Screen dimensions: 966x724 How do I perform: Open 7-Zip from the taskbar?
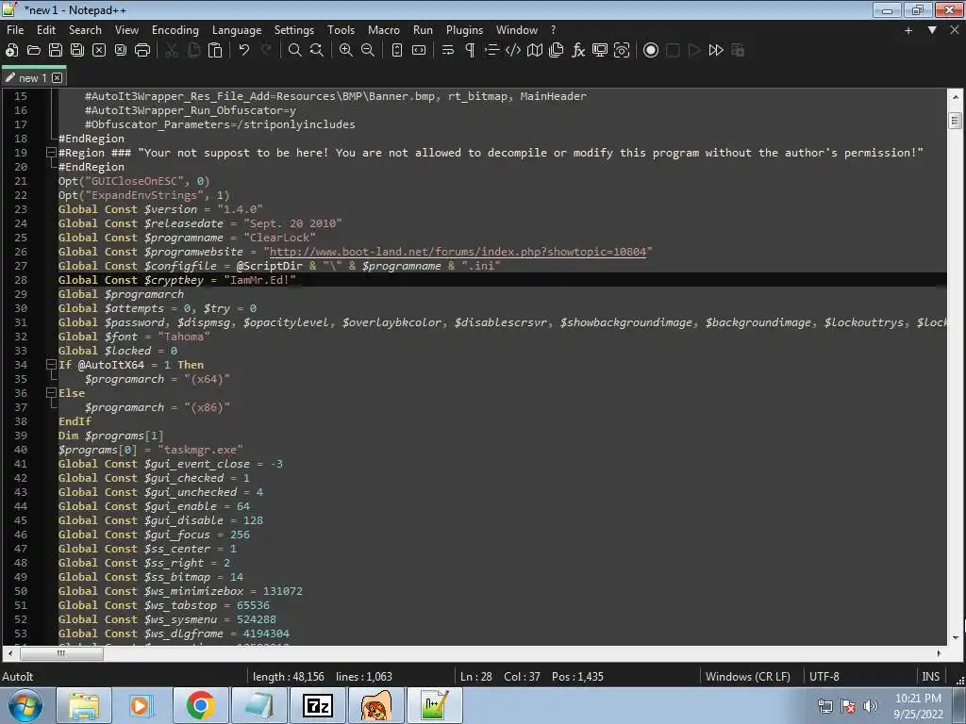point(317,705)
